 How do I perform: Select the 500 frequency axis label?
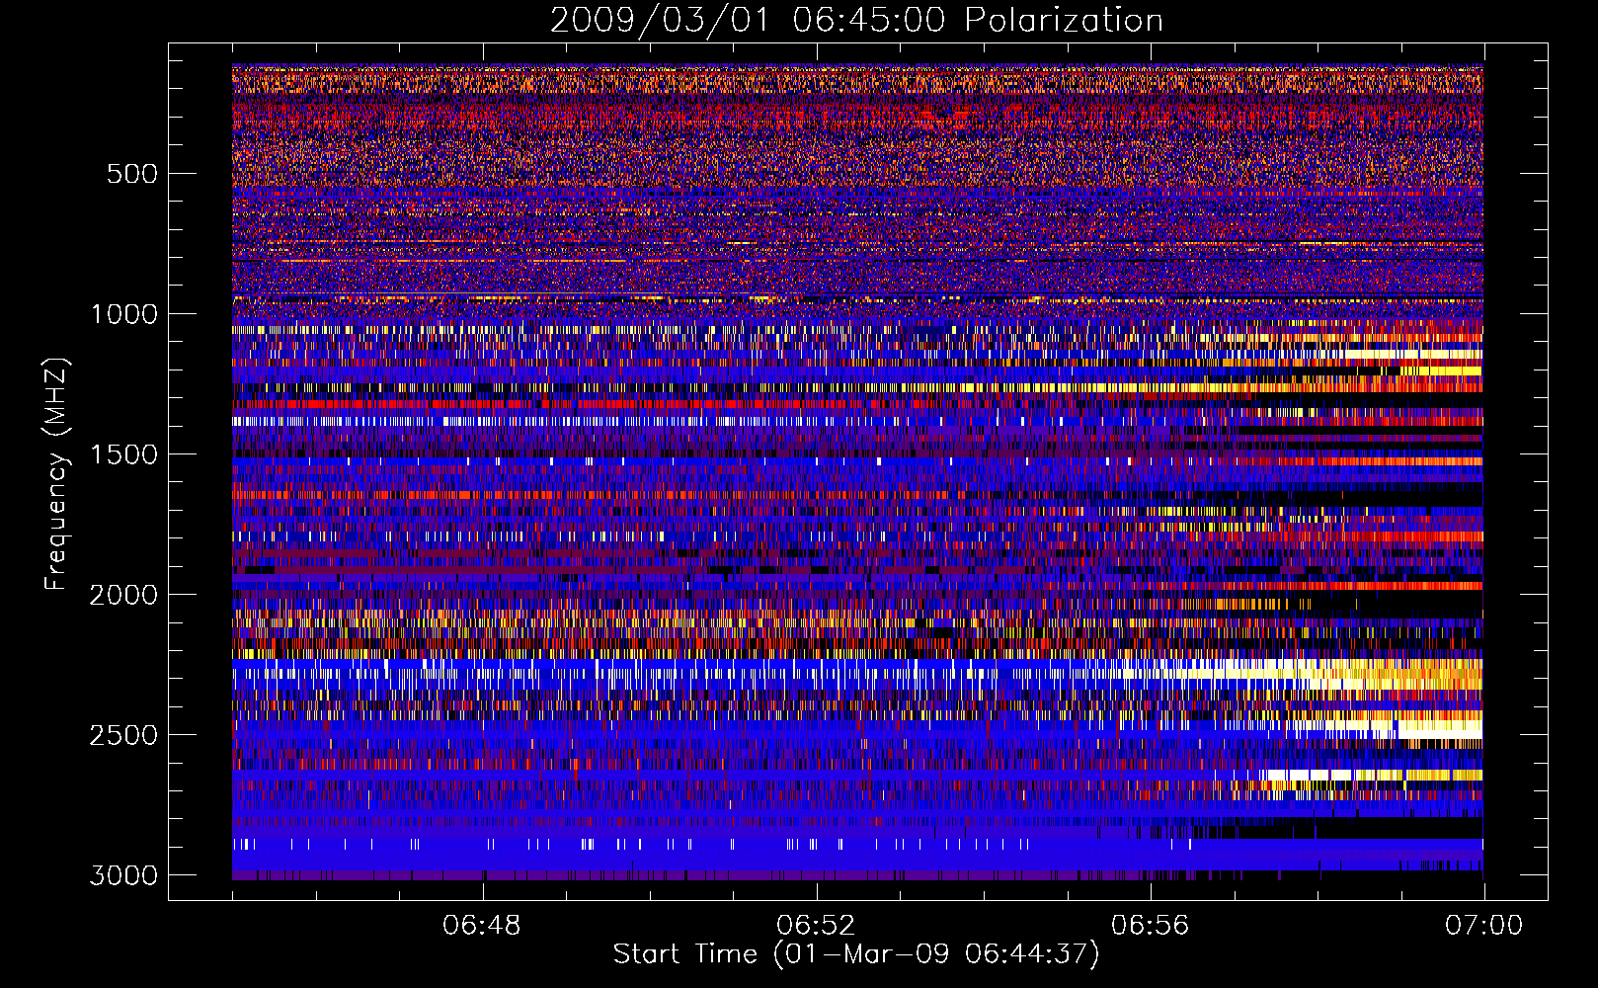131,174
